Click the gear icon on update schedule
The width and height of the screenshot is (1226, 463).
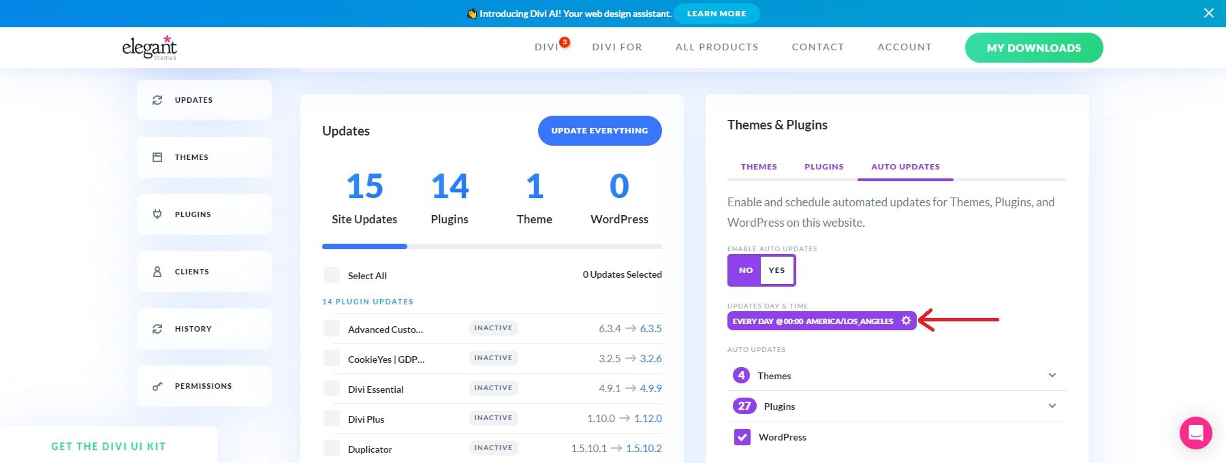coord(906,321)
